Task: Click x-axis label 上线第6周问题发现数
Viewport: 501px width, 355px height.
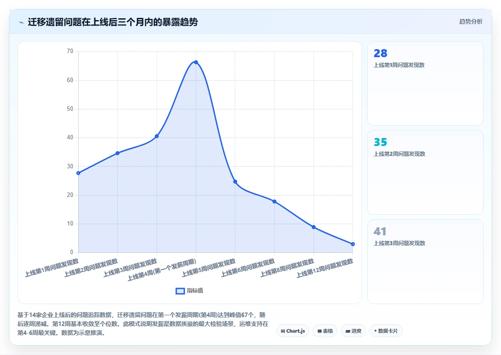Action: click(x=248, y=268)
